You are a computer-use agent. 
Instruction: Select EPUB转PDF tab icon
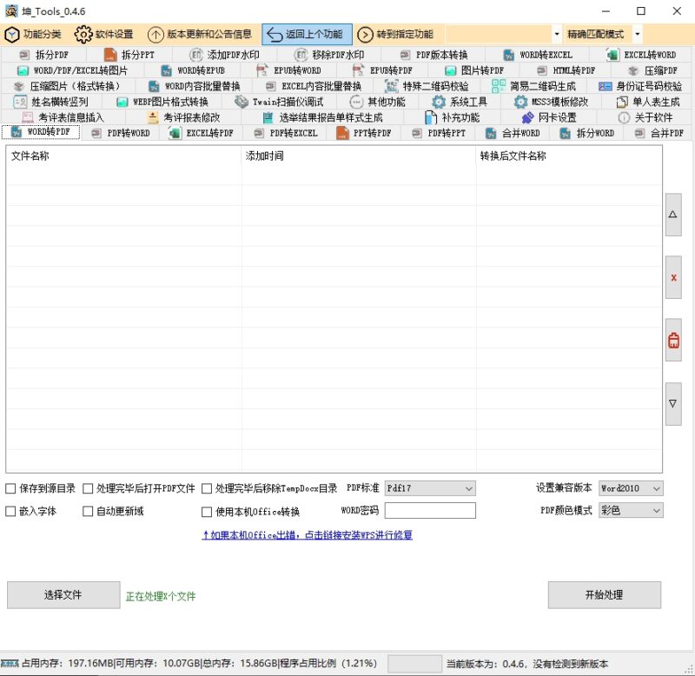tap(358, 70)
